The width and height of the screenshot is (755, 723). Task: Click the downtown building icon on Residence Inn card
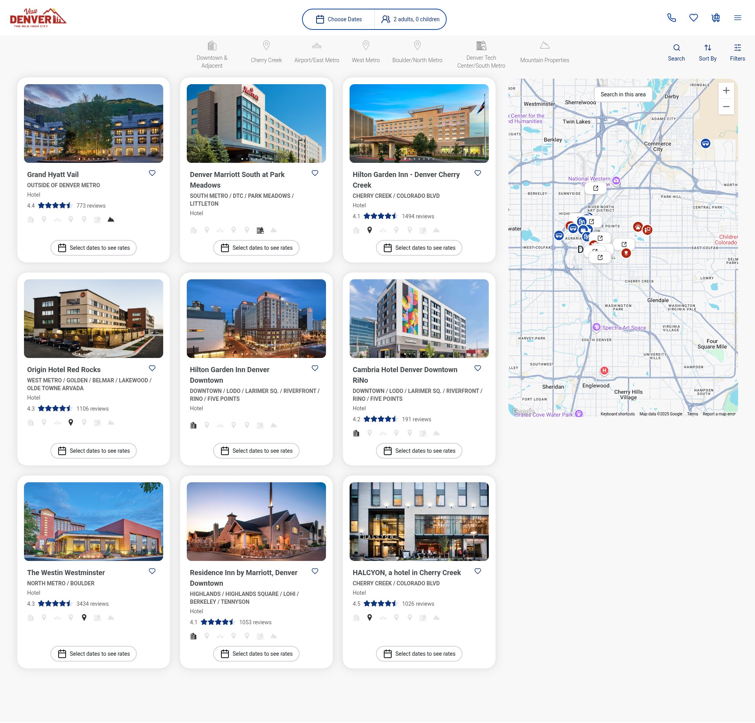click(193, 636)
